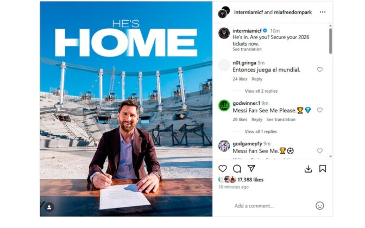Open comments with the speech bubble icon

tap(237, 169)
